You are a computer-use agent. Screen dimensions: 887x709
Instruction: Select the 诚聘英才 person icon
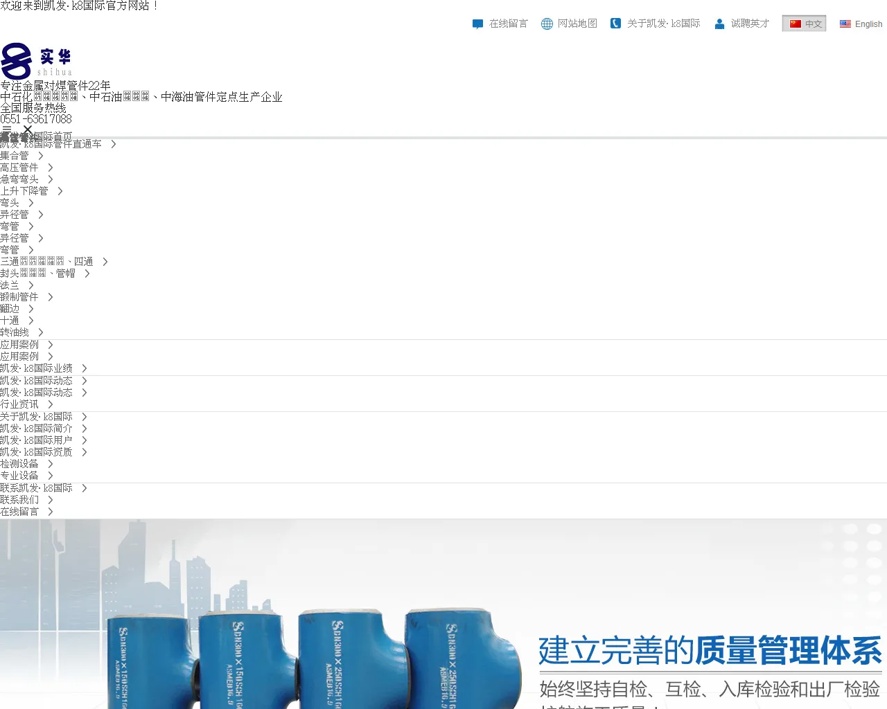point(719,23)
